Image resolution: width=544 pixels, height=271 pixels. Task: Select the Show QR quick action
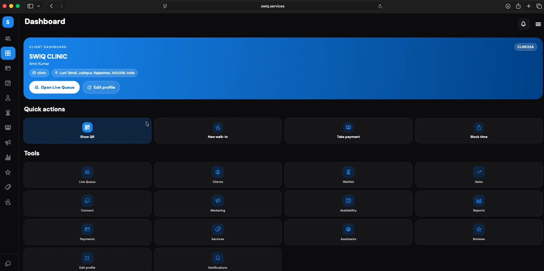(x=87, y=130)
